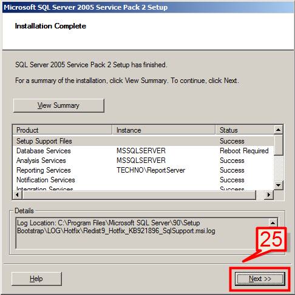The image size is (295, 295).
Task: Click MSSQLSERVER instance for Database Services
Action: tap(141, 151)
